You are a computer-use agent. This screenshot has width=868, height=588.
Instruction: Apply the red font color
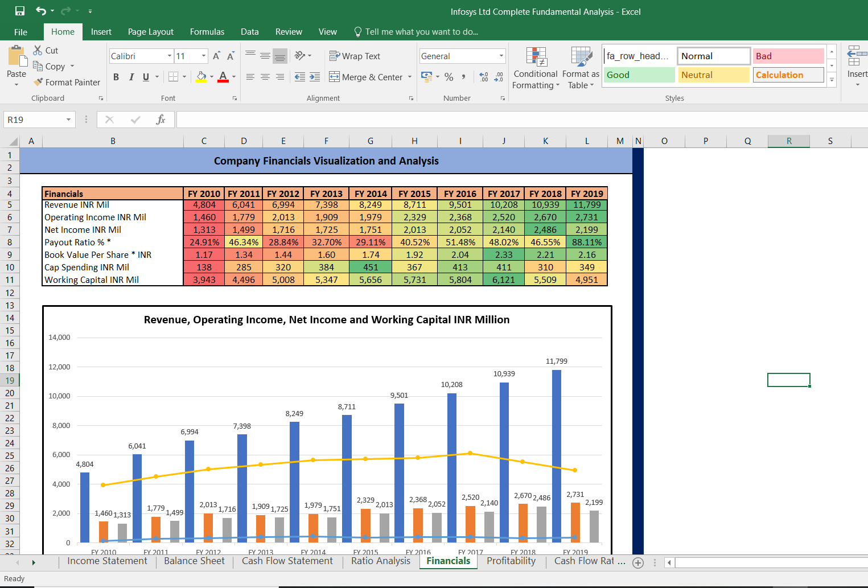tap(223, 77)
